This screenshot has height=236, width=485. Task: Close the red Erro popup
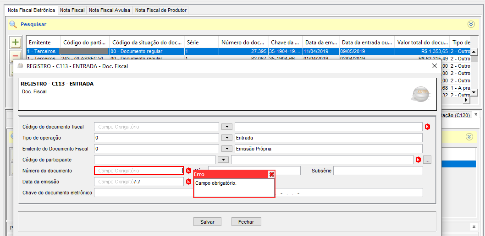coord(271,174)
